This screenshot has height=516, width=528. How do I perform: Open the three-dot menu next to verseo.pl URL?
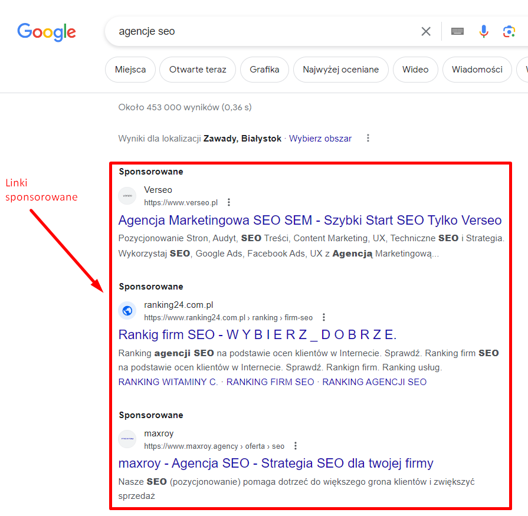229,202
